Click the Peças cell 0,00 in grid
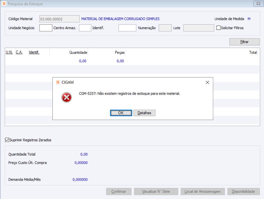The image size is (264, 199). 120,61
